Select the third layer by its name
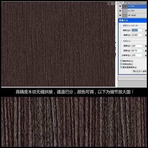This screenshot has height=148, width=148. click(x=132, y=16)
